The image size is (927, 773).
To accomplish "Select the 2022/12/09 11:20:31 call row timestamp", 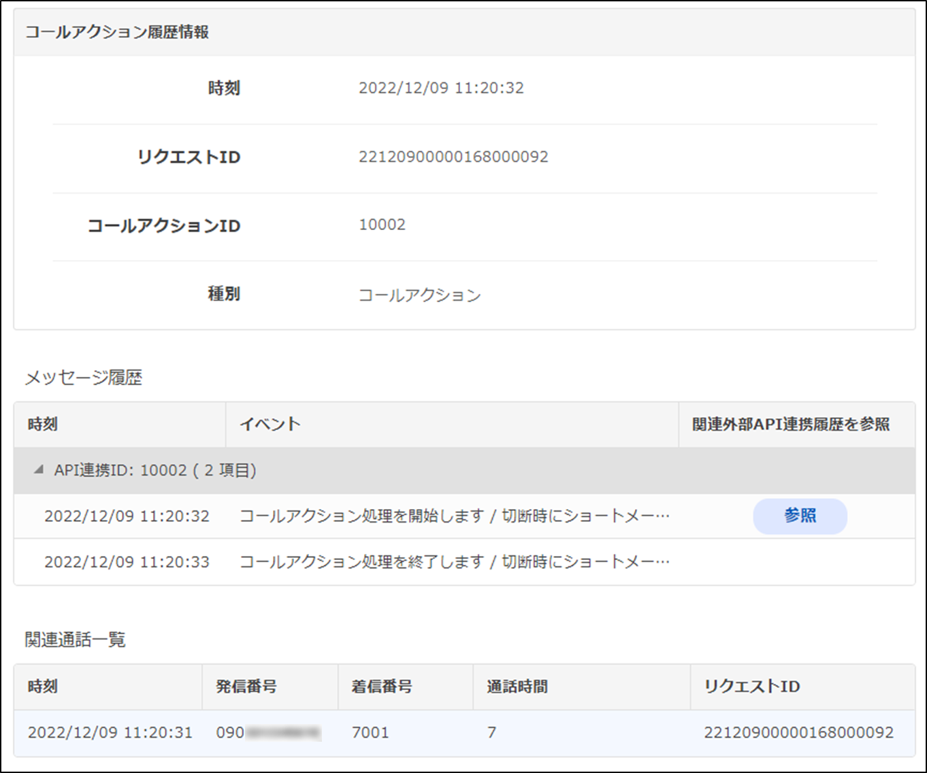I will [110, 732].
